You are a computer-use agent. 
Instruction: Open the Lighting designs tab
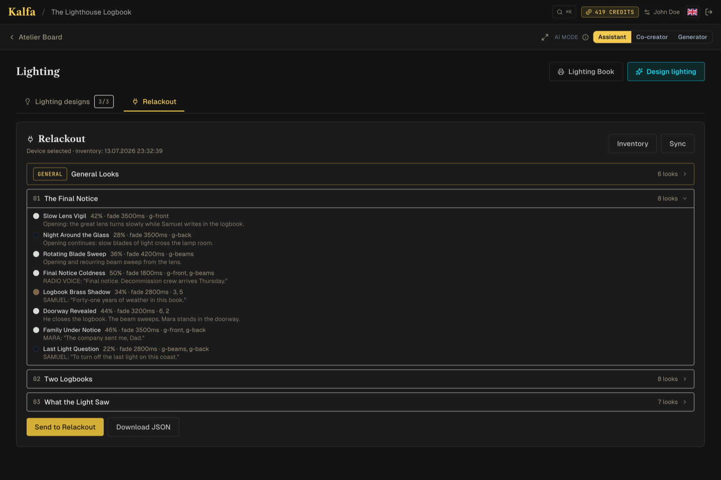tap(69, 102)
